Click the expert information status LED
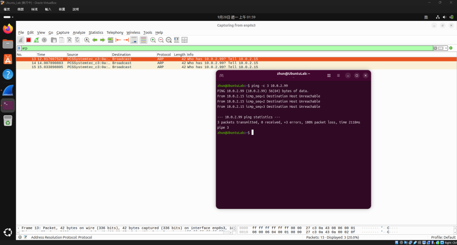The width and height of the screenshot is (457, 245). click(x=20, y=237)
